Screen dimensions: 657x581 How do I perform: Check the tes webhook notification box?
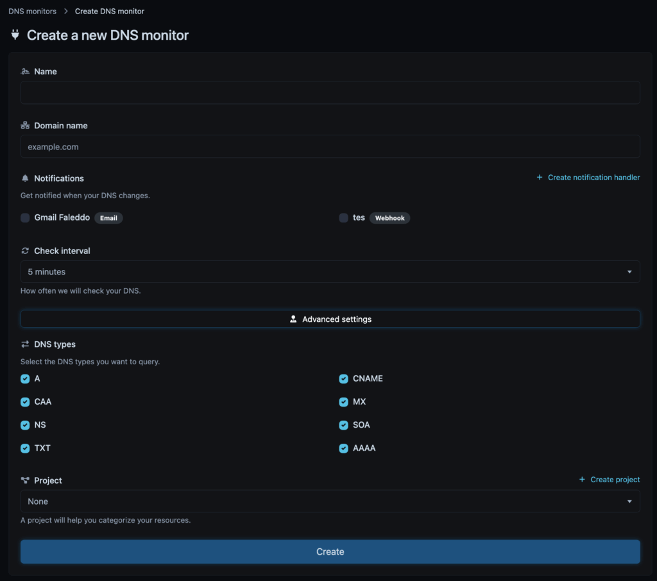[344, 218]
